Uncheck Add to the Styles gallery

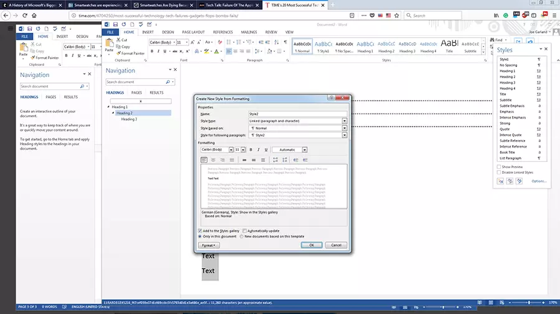coord(200,230)
